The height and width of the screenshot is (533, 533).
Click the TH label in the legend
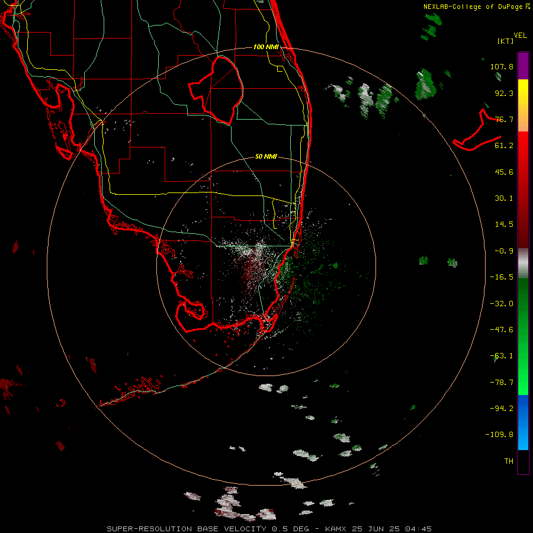(x=509, y=461)
